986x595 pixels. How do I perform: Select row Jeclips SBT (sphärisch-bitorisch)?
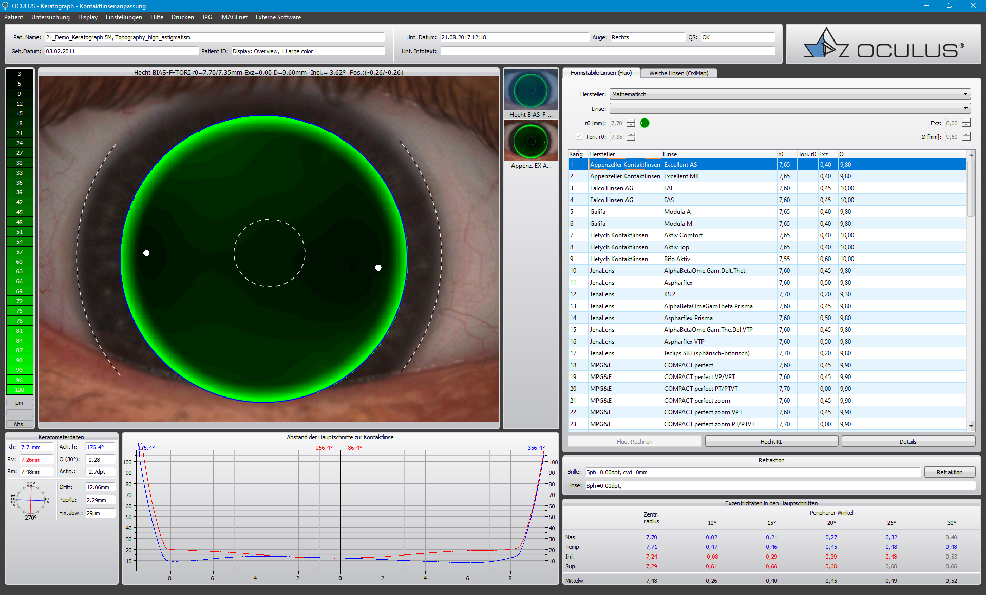[767, 353]
